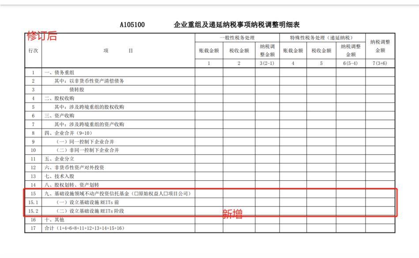Select the 一般性税务处理 column group header

click(237, 38)
